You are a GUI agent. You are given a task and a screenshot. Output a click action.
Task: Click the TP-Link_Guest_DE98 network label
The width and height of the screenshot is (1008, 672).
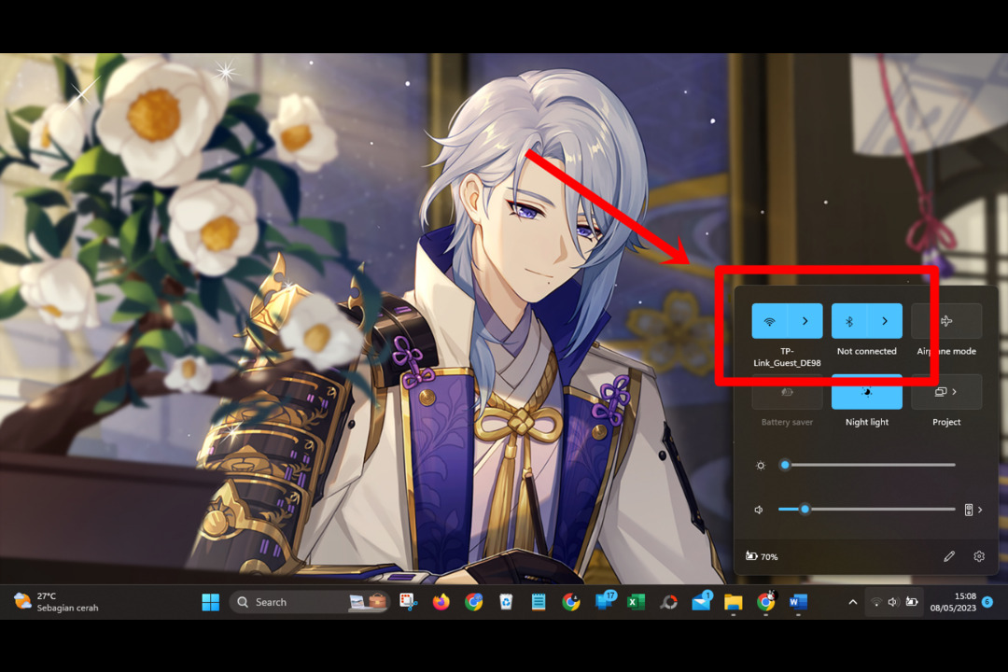(787, 357)
